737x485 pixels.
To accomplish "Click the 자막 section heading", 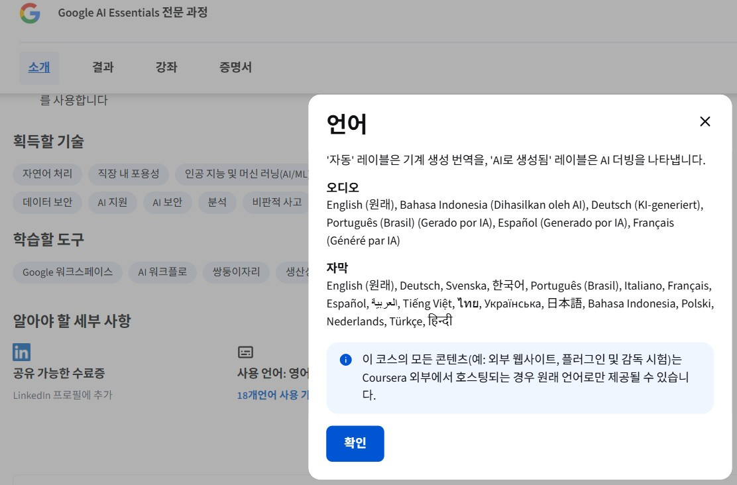I will [337, 268].
